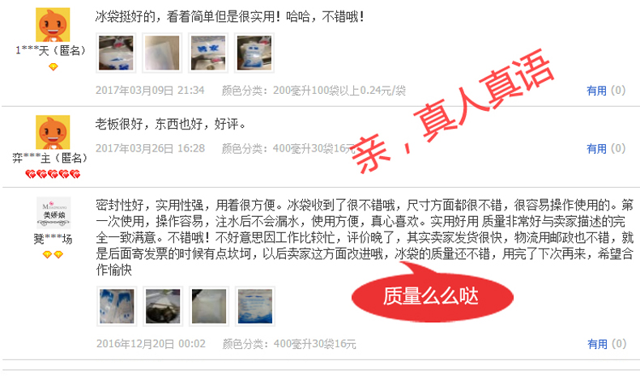
Task: Click the single yellow diamond badge under 1***天
Action: click(53, 67)
